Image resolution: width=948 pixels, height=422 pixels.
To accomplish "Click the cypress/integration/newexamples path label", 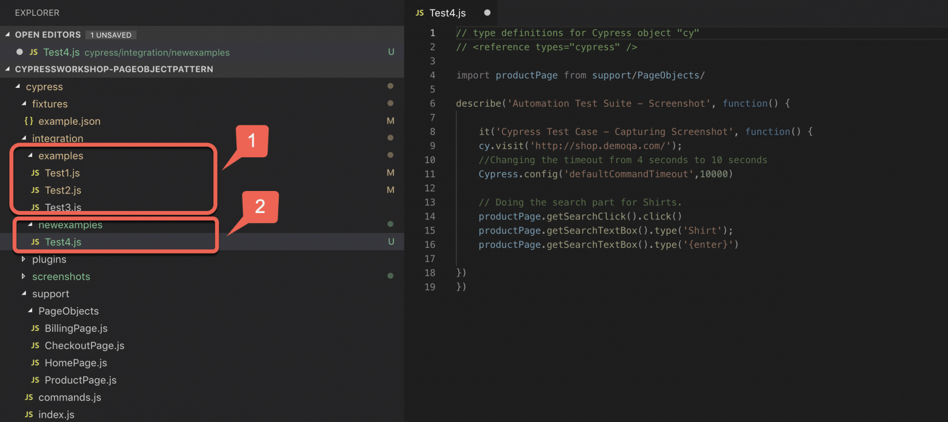I will pyautogui.click(x=157, y=53).
